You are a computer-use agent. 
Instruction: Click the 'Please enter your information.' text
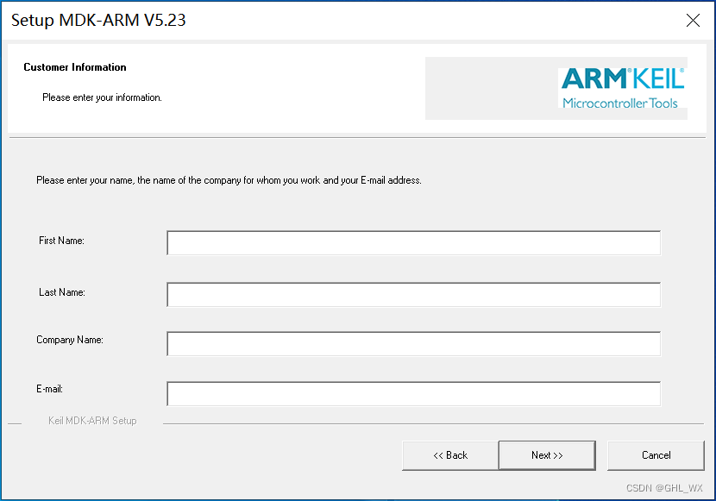(x=103, y=97)
